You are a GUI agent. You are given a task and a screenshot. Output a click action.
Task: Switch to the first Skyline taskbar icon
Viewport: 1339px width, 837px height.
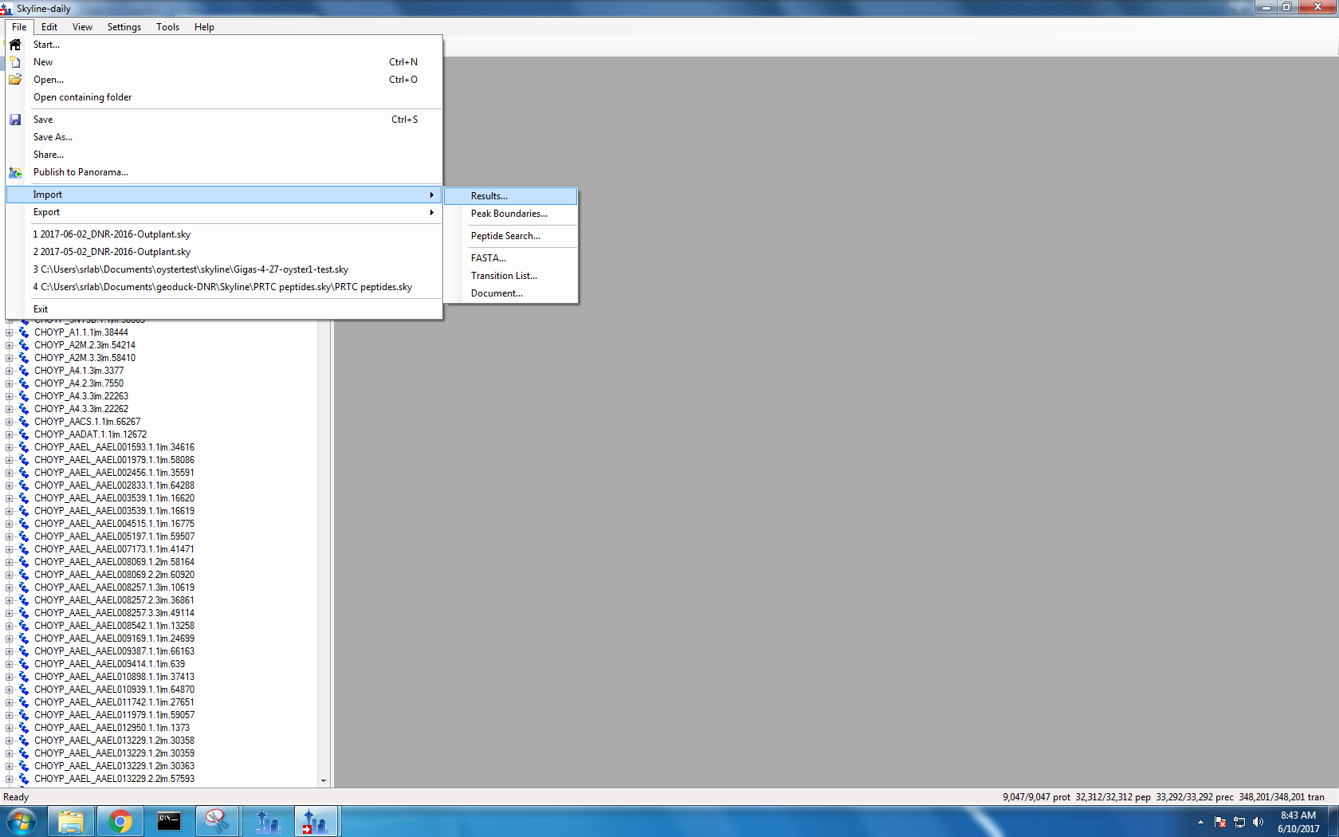[x=267, y=821]
